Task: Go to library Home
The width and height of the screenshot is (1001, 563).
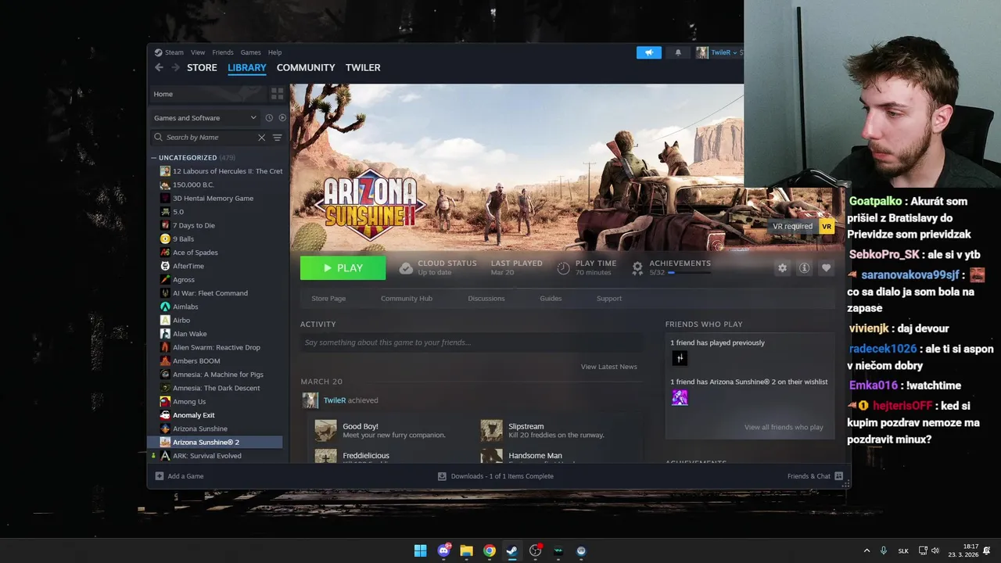Action: click(x=208, y=94)
